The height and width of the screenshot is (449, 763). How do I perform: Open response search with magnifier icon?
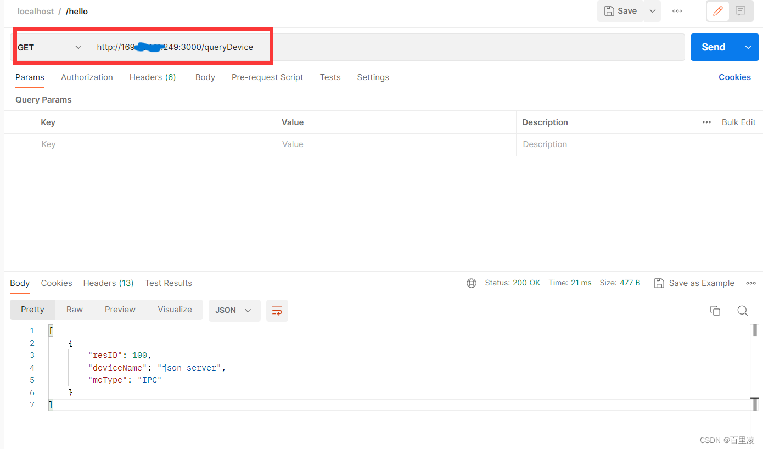pos(743,311)
